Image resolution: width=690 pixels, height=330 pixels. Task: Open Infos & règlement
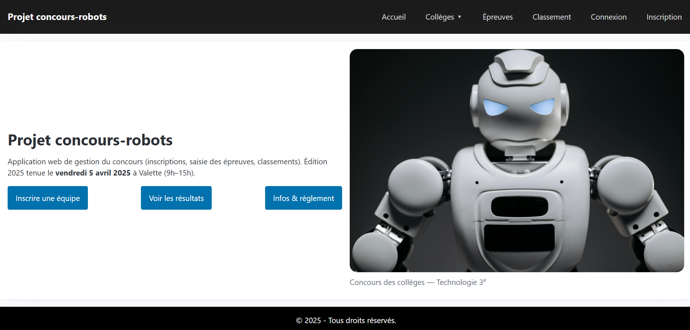point(304,198)
